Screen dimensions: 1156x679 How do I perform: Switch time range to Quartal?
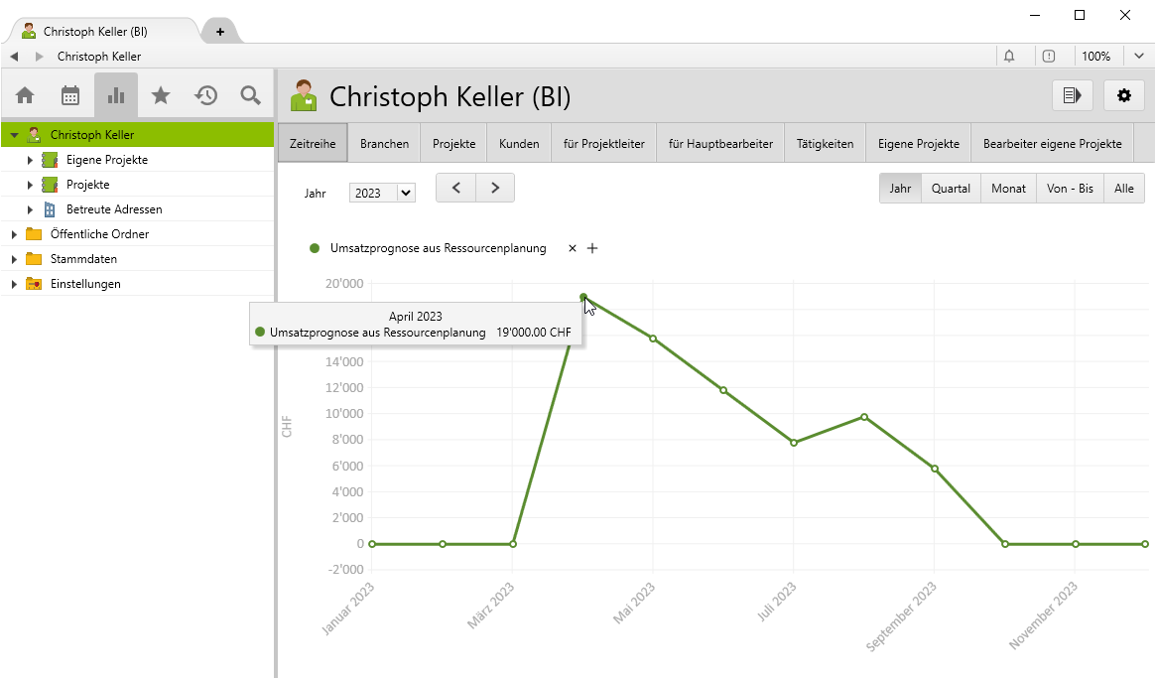point(951,189)
